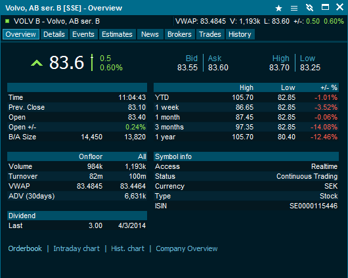This screenshot has width=348, height=278.
Task: Click the All turnover 100m
Action: (137, 176)
